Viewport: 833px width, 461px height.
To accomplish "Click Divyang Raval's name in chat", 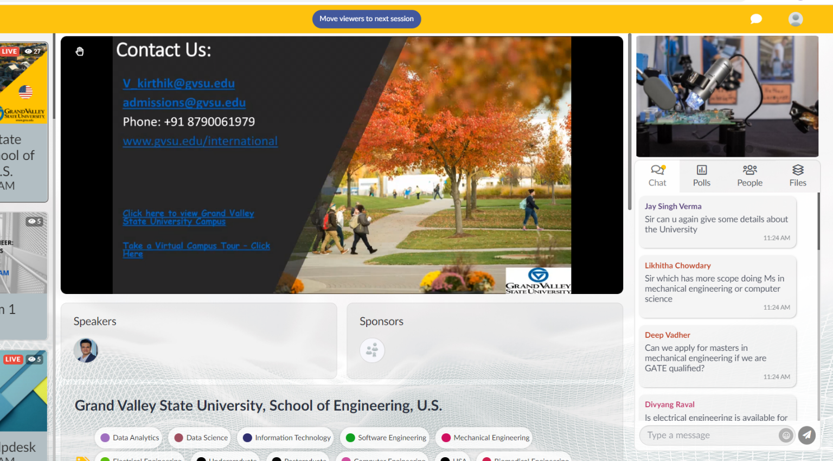I will (x=669, y=405).
